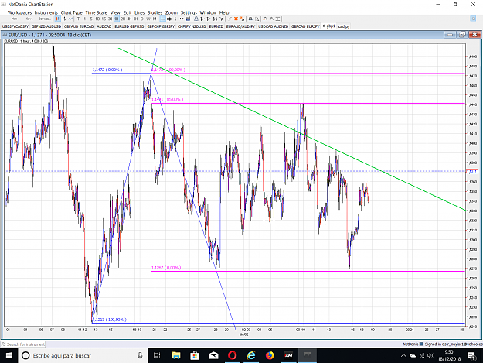Click the zoom in icon
Screen dimensions: 483x363
[265, 19]
